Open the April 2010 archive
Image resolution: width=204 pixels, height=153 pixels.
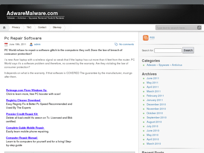tap(153, 139)
